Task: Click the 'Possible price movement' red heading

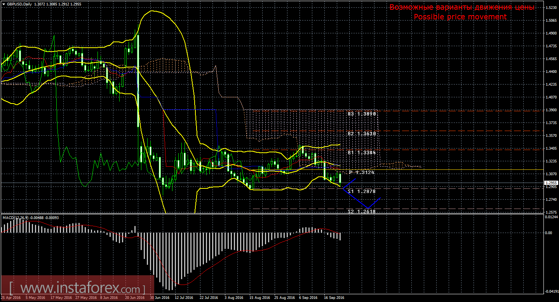Action: pyautogui.click(x=460, y=17)
